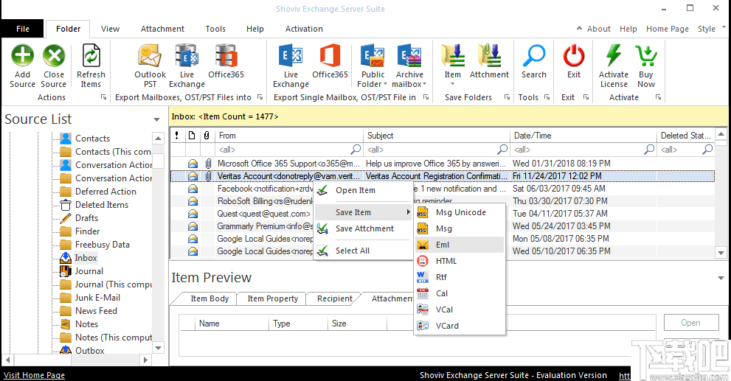Choose Select All in context menu

(363, 251)
